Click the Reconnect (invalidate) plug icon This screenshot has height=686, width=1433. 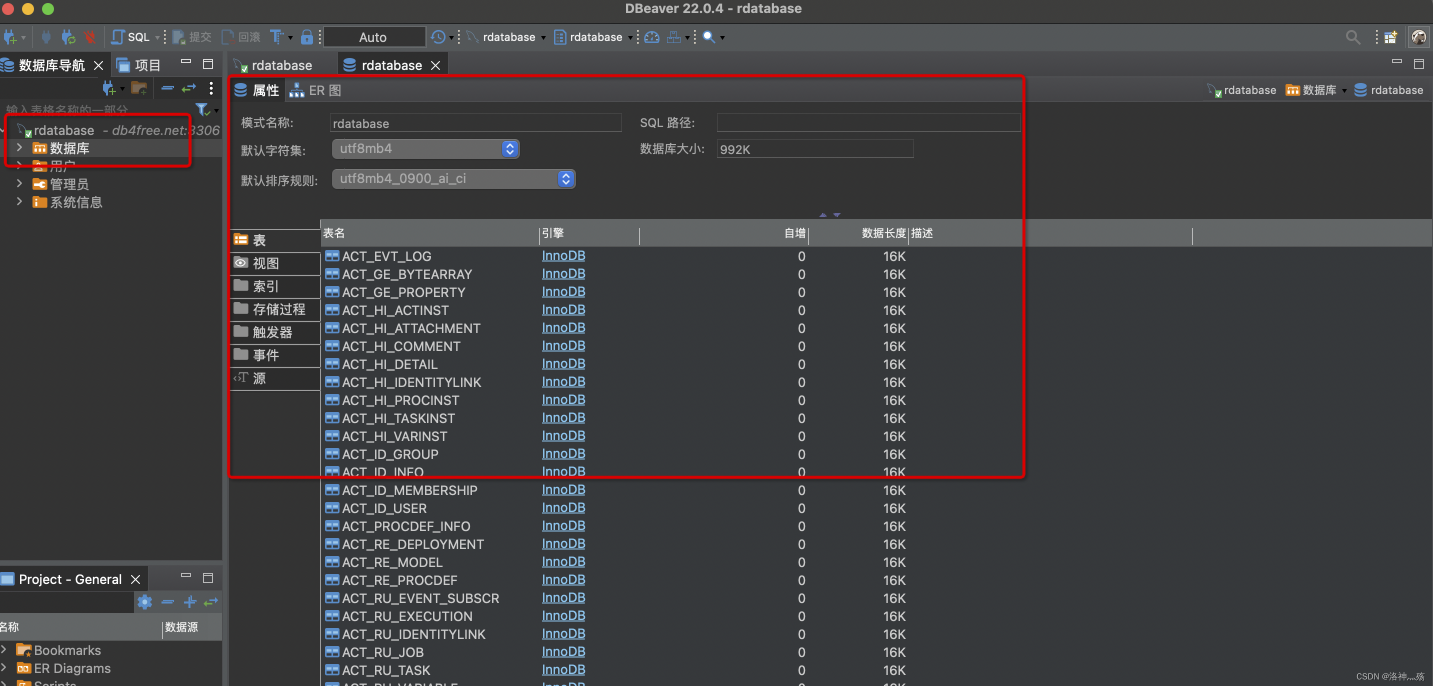click(68, 37)
